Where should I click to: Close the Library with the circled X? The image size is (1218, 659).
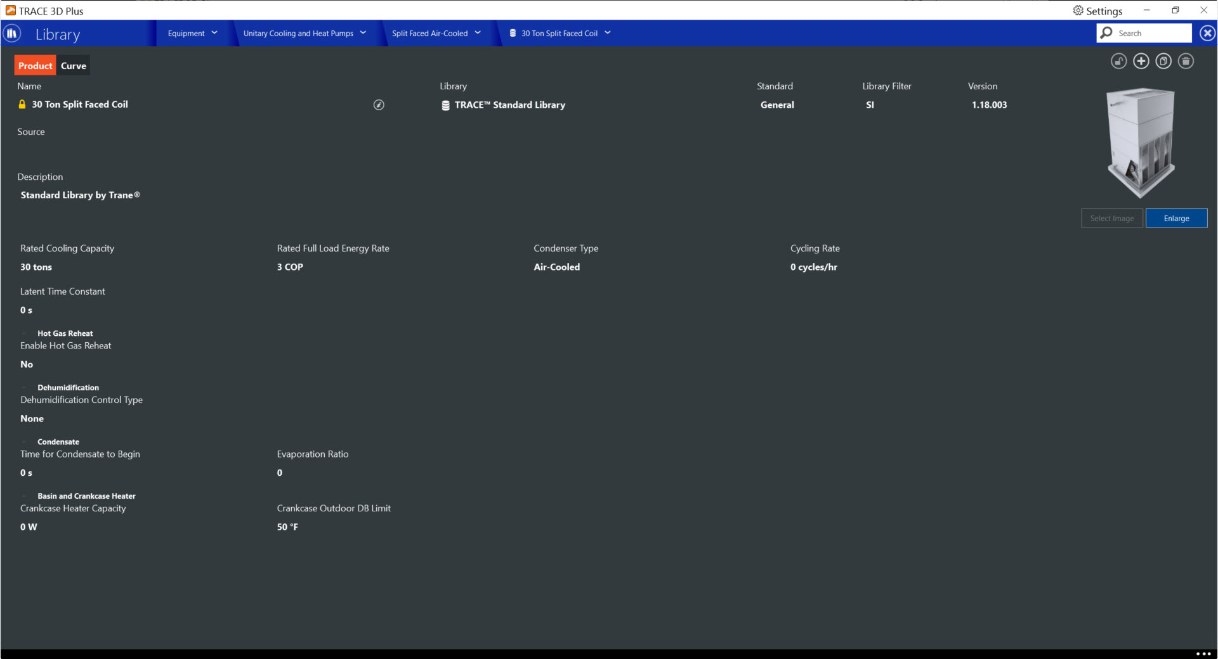pyautogui.click(x=1207, y=34)
